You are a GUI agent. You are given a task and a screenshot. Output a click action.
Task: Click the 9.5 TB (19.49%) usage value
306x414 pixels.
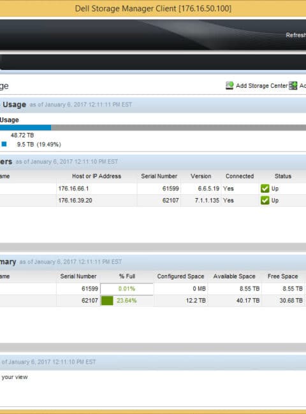(39, 145)
